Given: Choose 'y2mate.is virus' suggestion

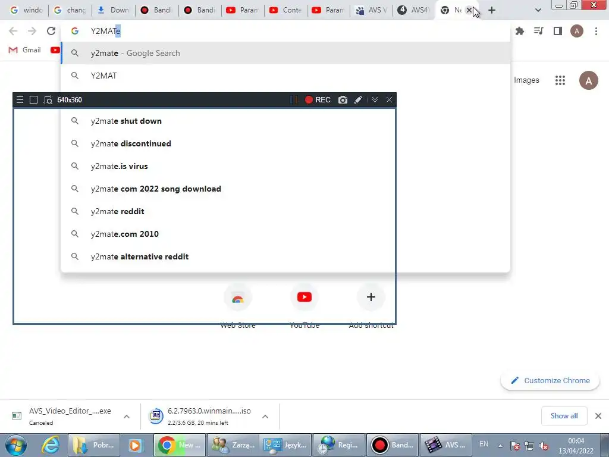Looking at the screenshot, I should coord(285,166).
